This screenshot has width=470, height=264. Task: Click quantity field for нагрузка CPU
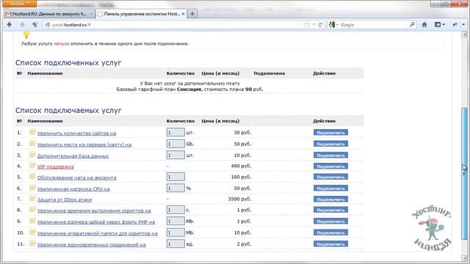(x=176, y=188)
